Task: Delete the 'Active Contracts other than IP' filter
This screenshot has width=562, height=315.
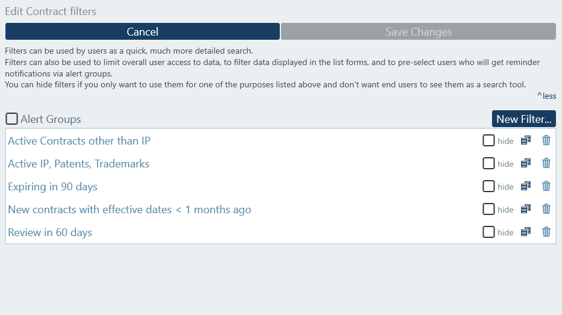Action: pos(546,140)
